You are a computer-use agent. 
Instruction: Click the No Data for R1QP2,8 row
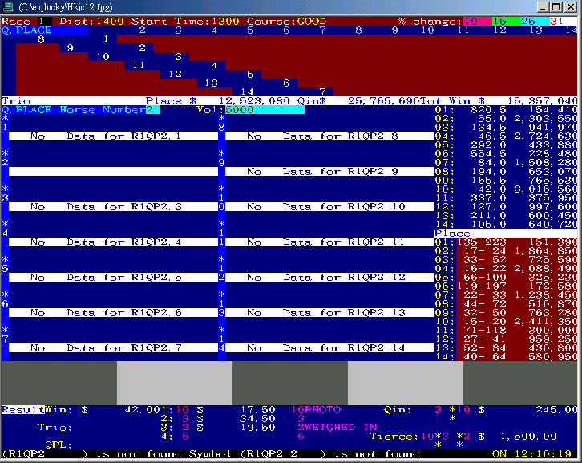pyautogui.click(x=325, y=136)
